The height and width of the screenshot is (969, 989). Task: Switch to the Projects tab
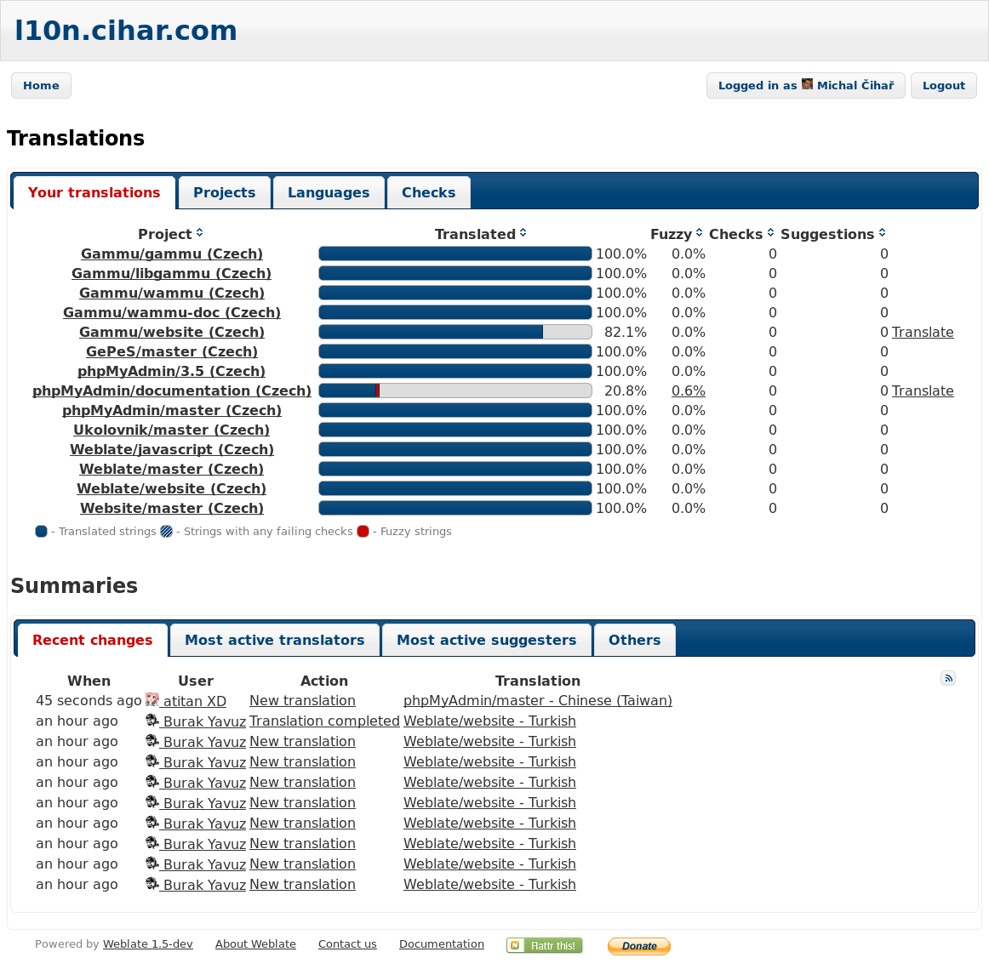tap(225, 192)
